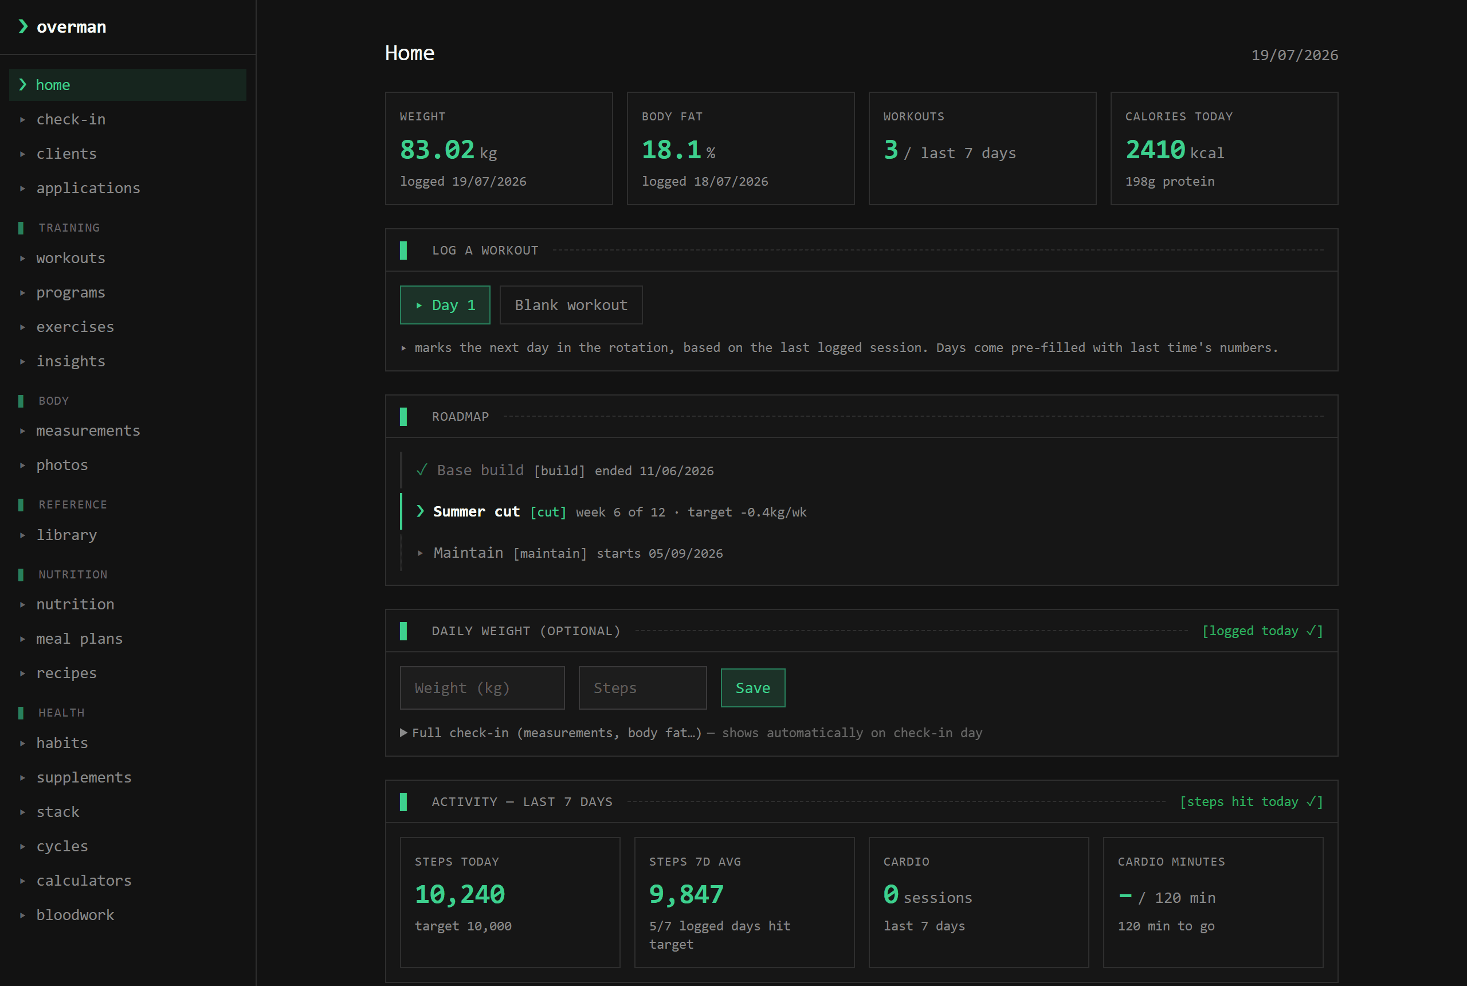
Task: Open cycles page
Action: pyautogui.click(x=128, y=846)
